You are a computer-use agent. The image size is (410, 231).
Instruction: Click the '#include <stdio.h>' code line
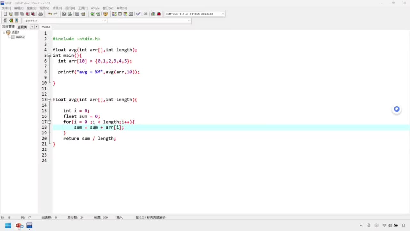[77, 39]
